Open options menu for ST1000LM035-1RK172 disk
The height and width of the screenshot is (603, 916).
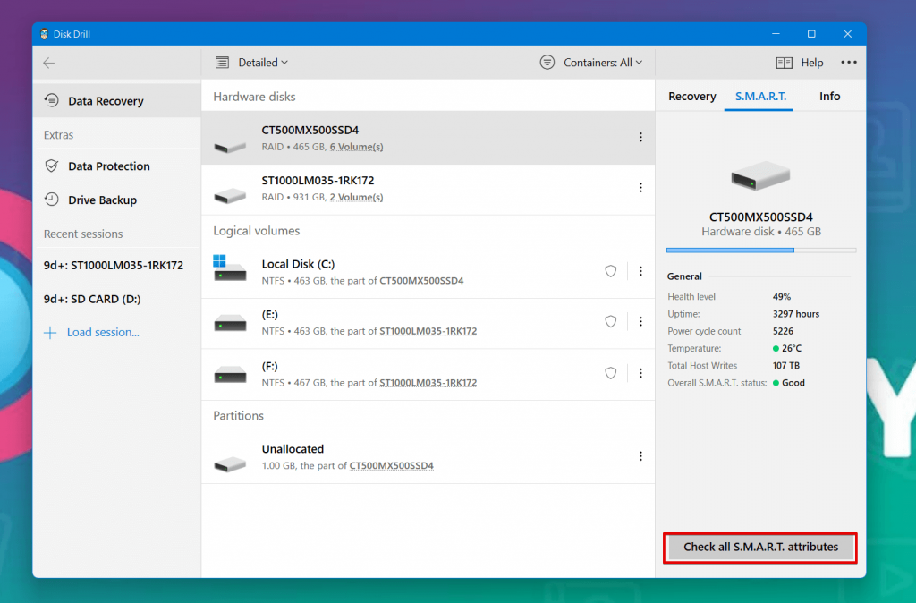click(x=640, y=188)
